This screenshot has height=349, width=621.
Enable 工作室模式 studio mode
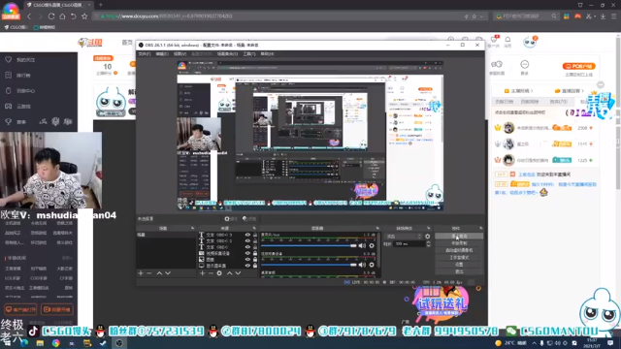pyautogui.click(x=459, y=257)
